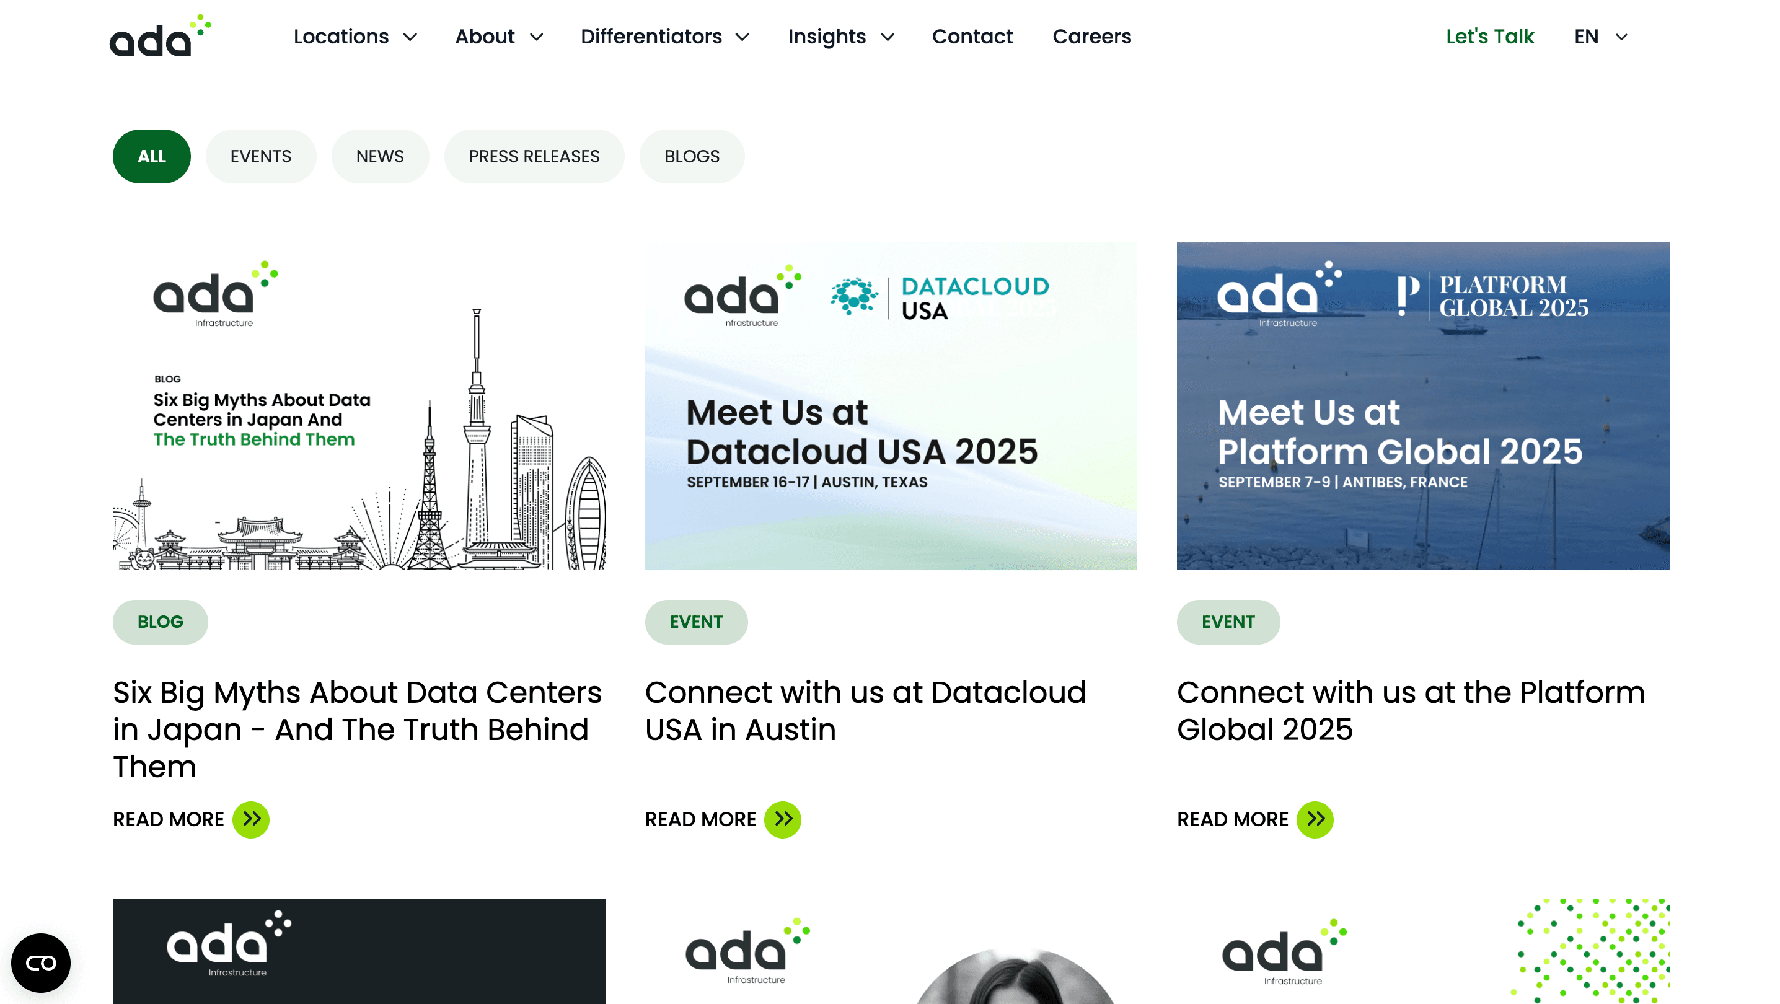
Task: Select the ALL filter pill
Action: click(151, 156)
